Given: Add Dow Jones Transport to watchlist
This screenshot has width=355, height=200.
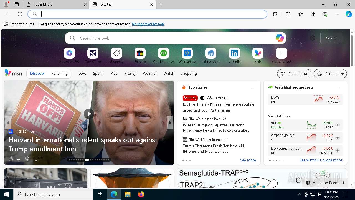Looking at the screenshot, I should coord(337,151).
